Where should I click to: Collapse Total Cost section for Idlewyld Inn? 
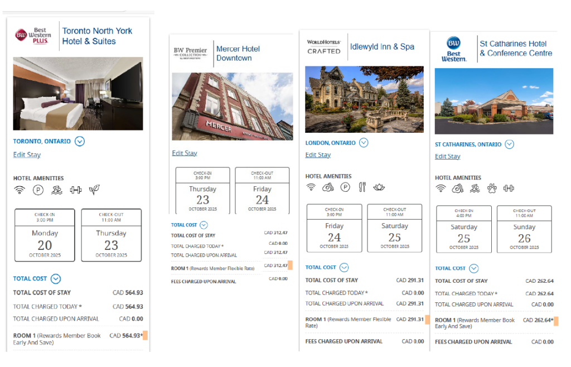click(x=344, y=268)
